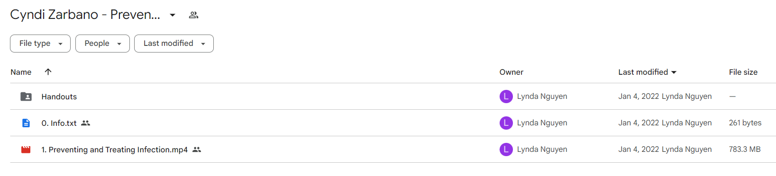This screenshot has height=176, width=776.
Task: Click the blue document icon for 0. Info.txt
Action: click(26, 123)
